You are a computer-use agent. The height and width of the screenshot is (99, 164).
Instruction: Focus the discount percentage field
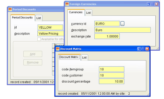tap(112, 82)
